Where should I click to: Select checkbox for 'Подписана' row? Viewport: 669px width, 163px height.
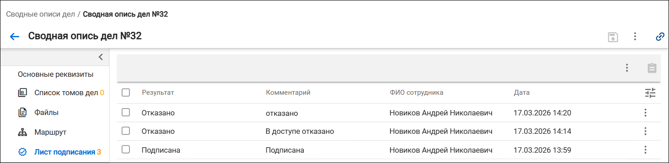tap(126, 149)
